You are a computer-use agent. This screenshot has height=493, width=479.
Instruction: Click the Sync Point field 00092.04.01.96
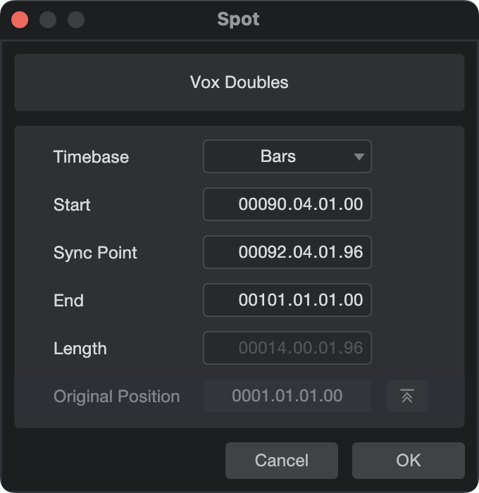pyautogui.click(x=287, y=252)
